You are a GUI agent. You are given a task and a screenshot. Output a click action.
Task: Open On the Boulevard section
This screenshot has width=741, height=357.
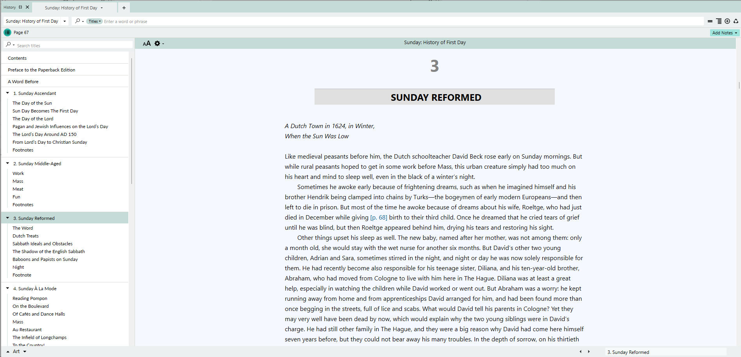coord(31,306)
